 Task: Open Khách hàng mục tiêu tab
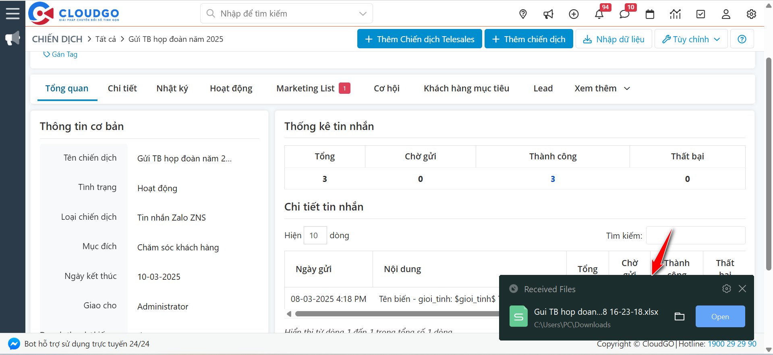coord(466,89)
